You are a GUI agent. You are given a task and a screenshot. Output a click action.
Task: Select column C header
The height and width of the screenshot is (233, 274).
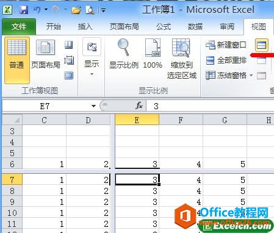pyautogui.click(x=44, y=120)
